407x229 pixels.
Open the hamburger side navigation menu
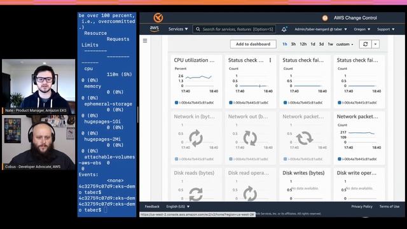(145, 41)
